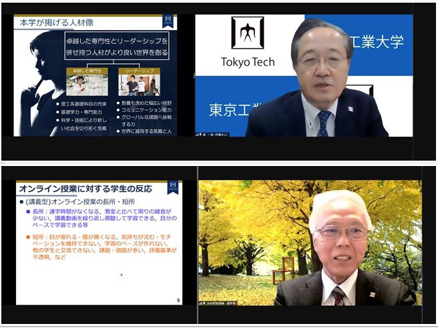Open the lab researcher photo on slide
This screenshot has width=438, height=328.
click(87, 85)
